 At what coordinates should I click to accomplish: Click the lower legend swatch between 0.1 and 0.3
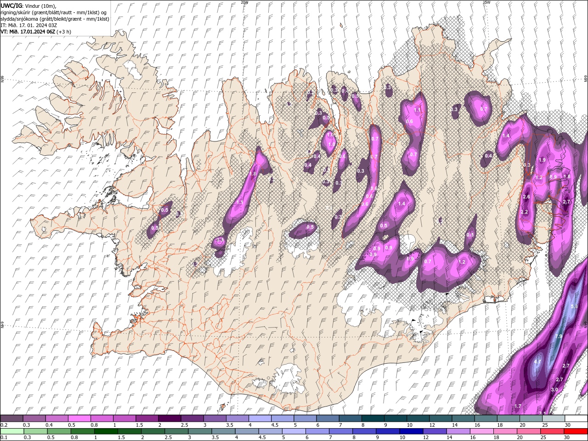(12, 431)
